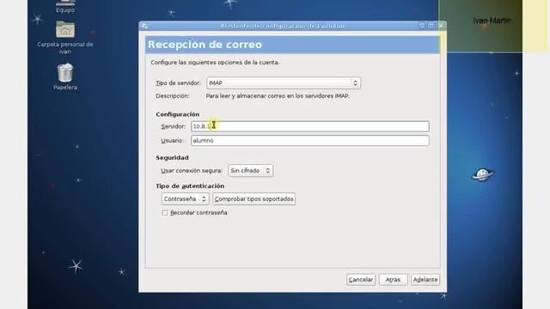Click Comprobar tipos soportados button
This screenshot has width=550, height=309.
pyautogui.click(x=254, y=199)
